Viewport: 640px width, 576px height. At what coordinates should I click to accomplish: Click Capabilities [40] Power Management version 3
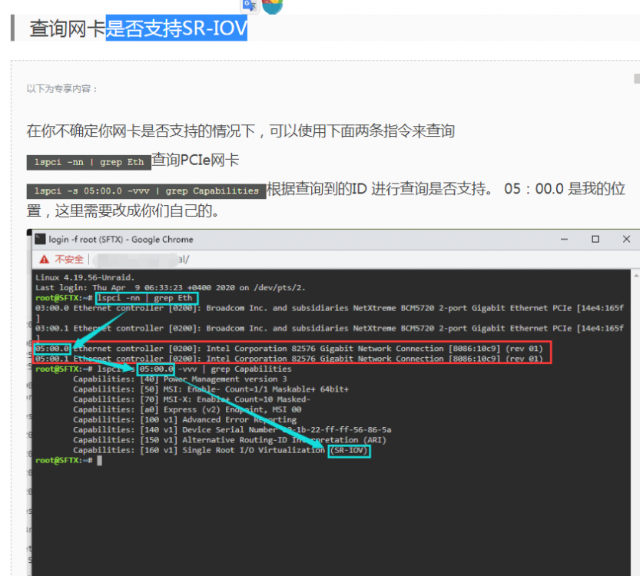(180, 379)
